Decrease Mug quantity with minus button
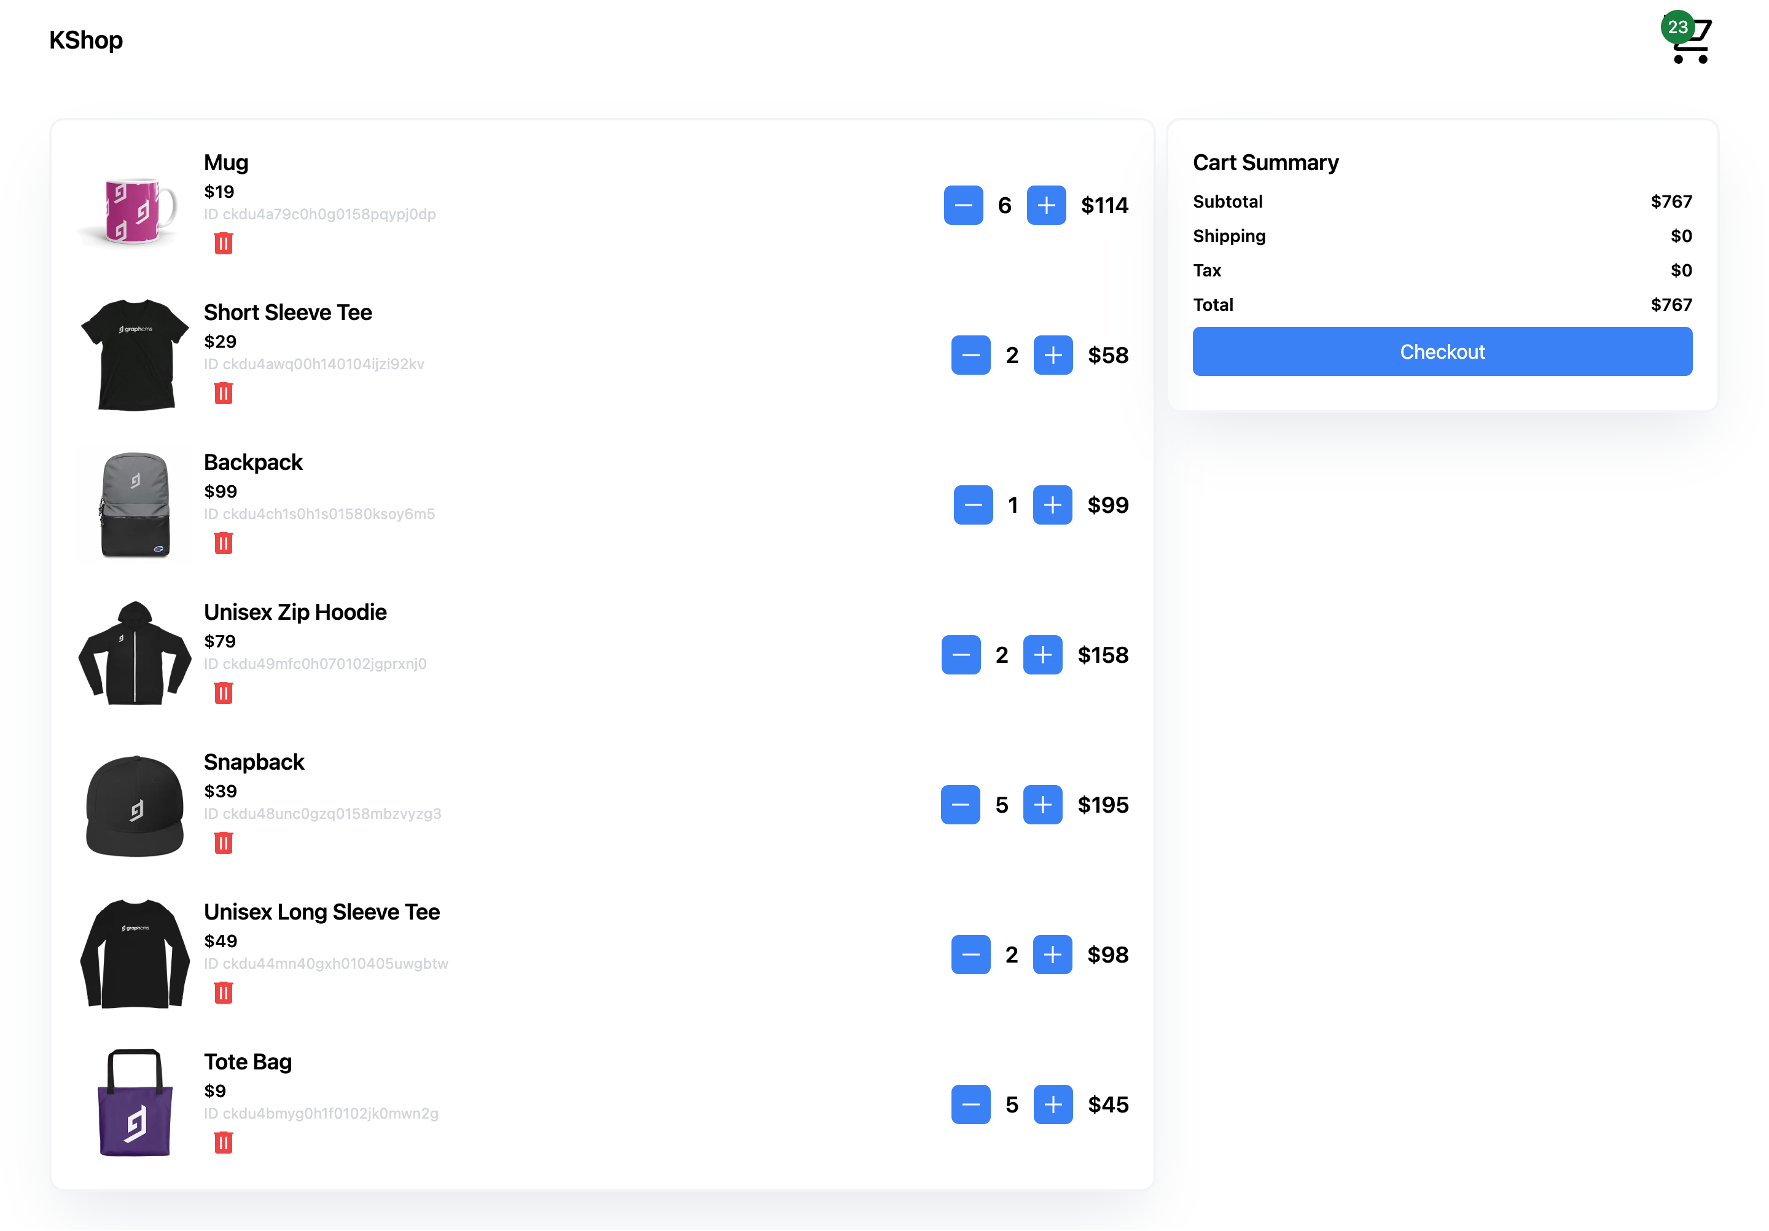 (963, 205)
